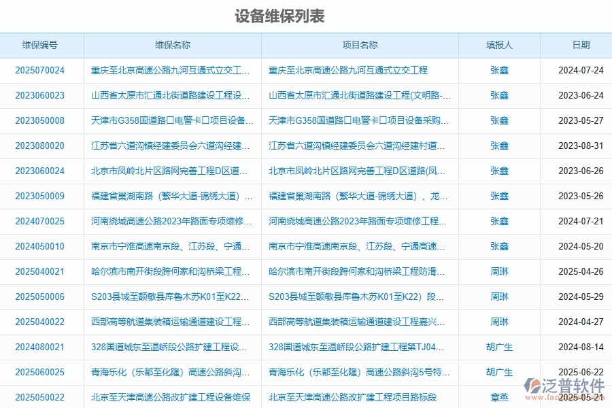Select filler name 张鑫 in first row
This screenshot has height=408, width=612.
(x=500, y=70)
